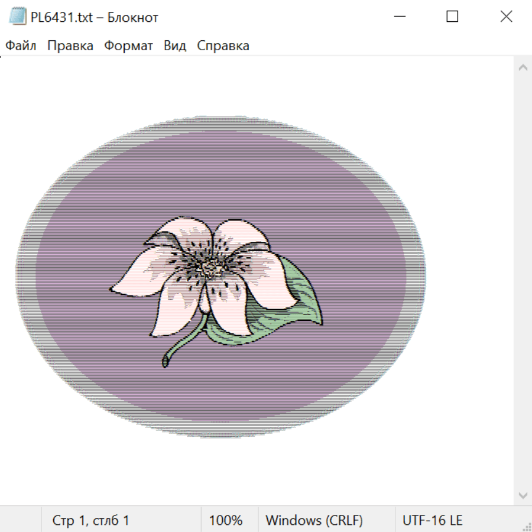
Task: Close the PL6431.txt window
Action: 506,17
